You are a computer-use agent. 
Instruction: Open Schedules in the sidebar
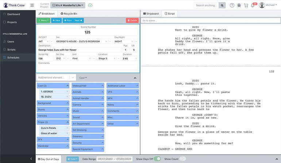tap(18, 57)
